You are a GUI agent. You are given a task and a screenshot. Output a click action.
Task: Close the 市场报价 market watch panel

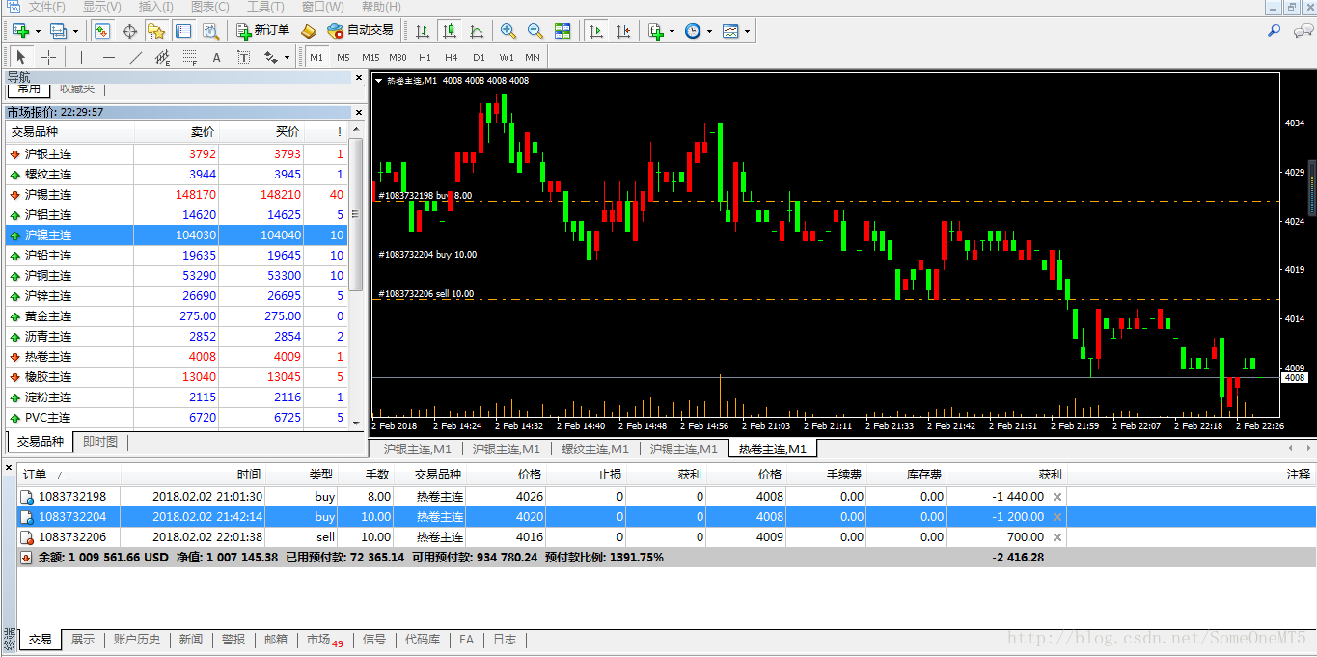[359, 112]
